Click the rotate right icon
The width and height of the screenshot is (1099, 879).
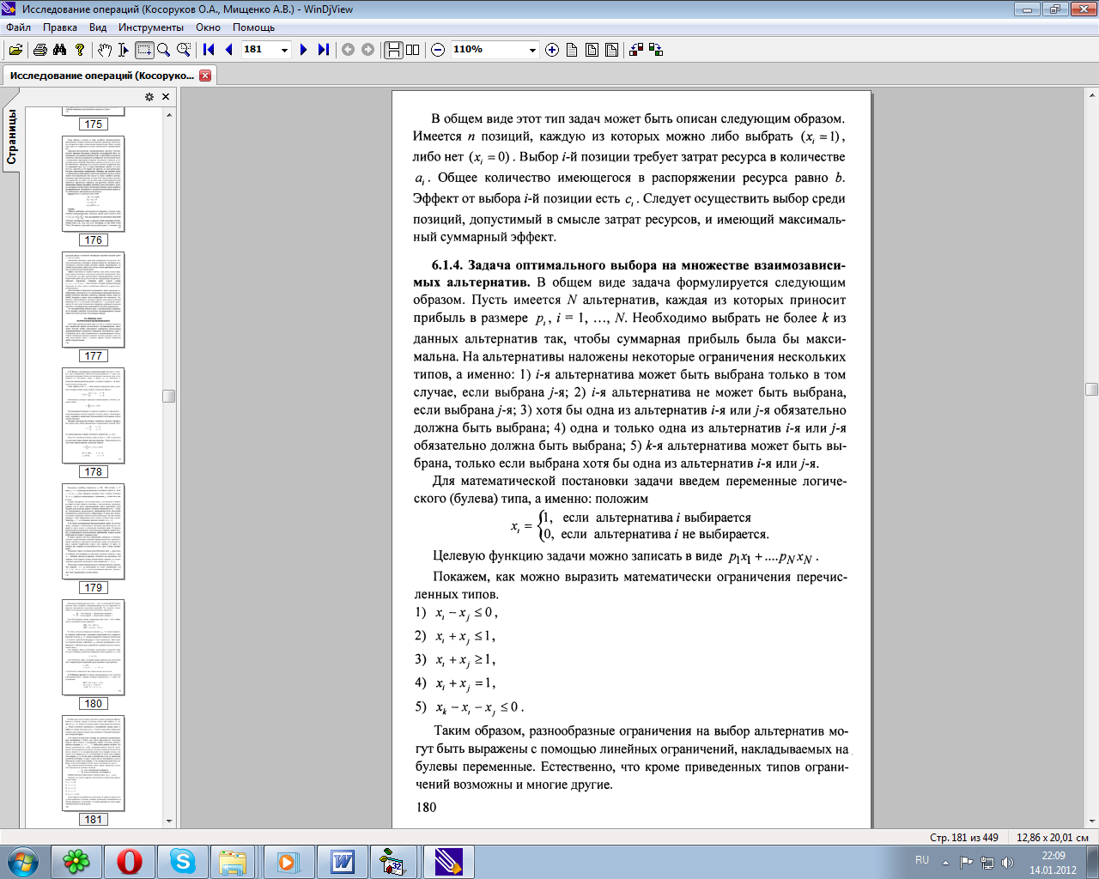tap(656, 50)
